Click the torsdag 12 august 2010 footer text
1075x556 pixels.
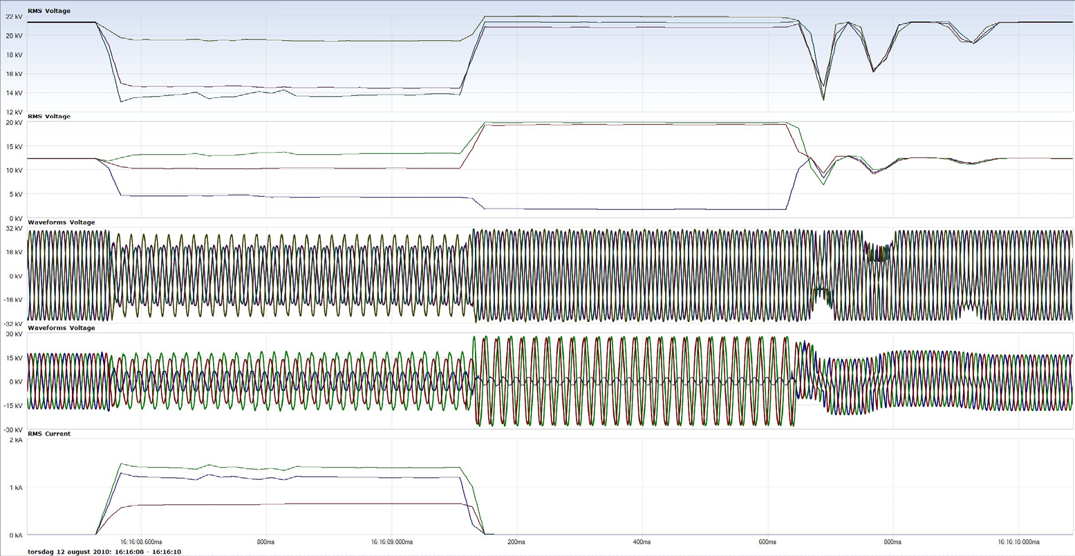(x=104, y=552)
